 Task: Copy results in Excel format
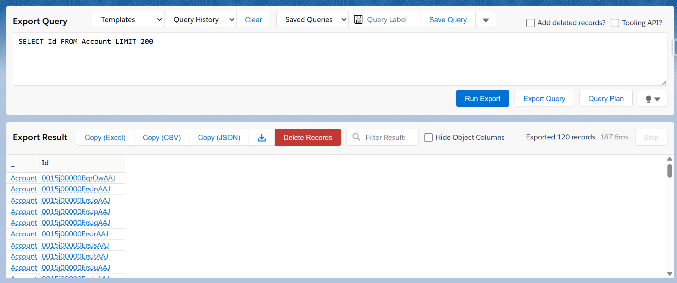tap(105, 138)
